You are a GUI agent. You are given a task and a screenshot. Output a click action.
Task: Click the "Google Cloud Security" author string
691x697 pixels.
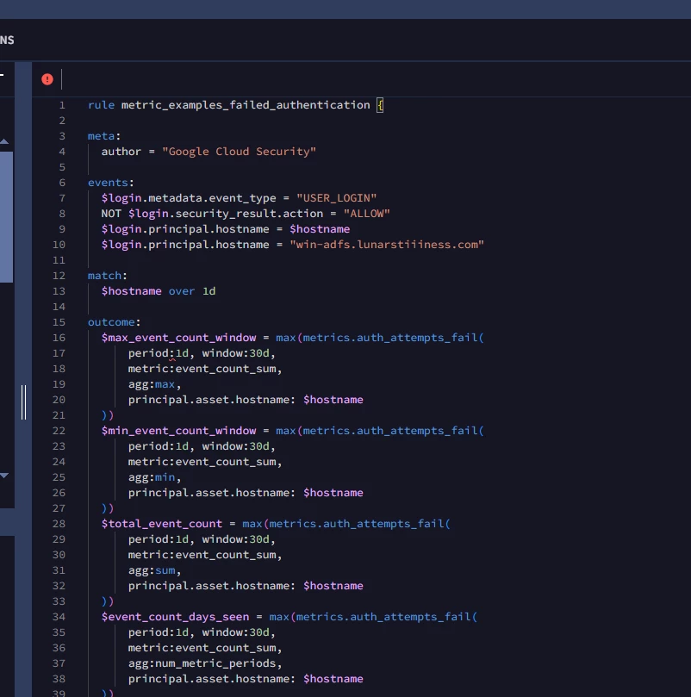tap(239, 152)
